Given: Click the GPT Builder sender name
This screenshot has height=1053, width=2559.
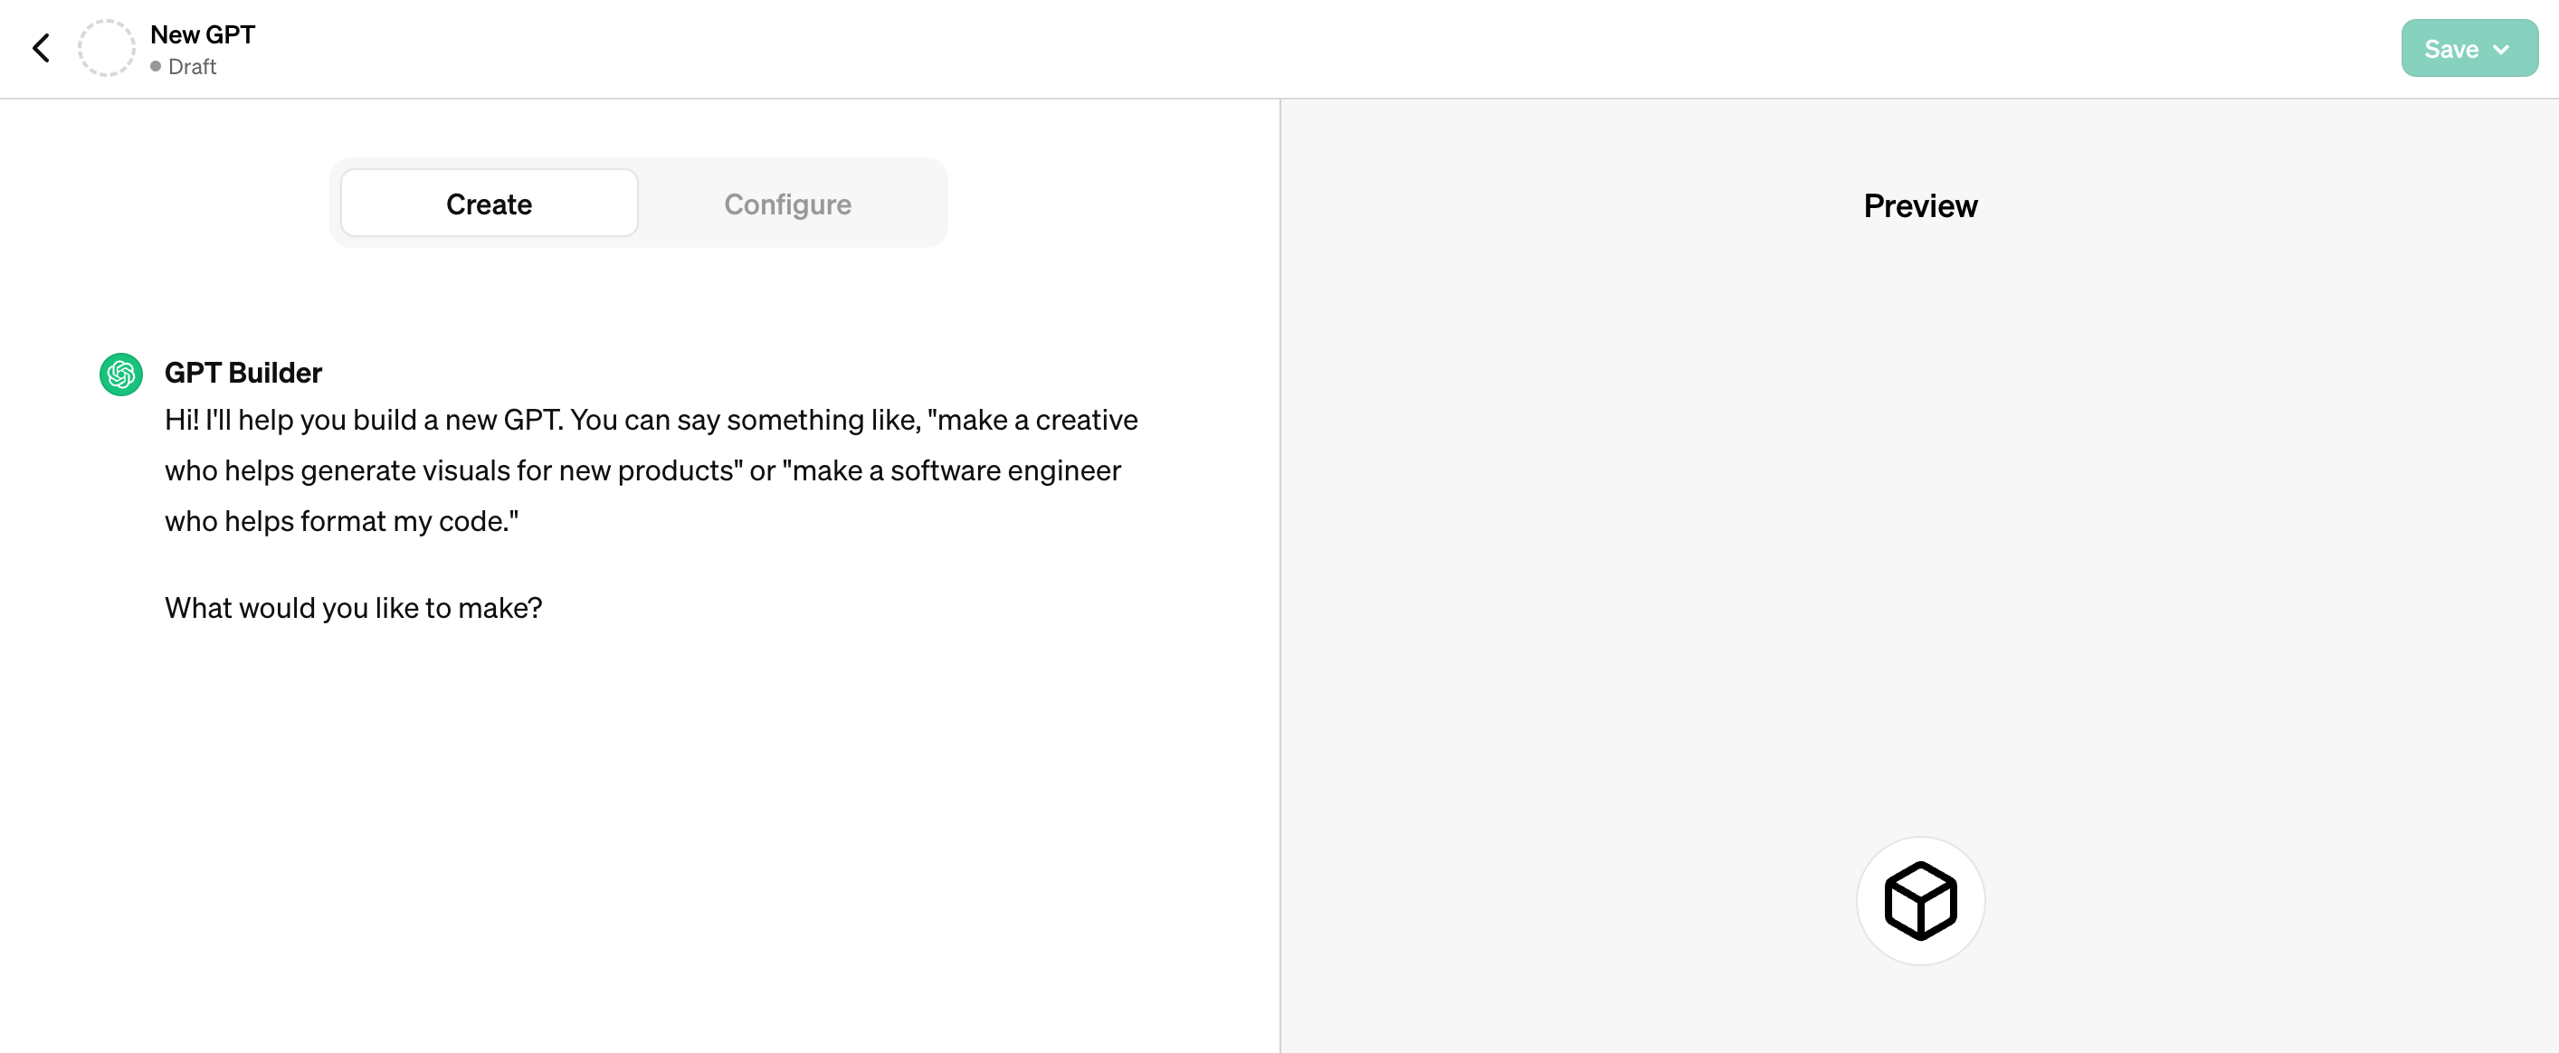Looking at the screenshot, I should (x=243, y=373).
